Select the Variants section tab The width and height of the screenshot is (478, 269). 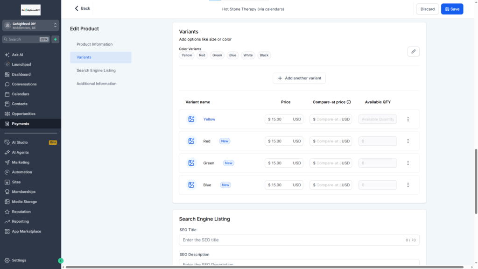pos(101,57)
